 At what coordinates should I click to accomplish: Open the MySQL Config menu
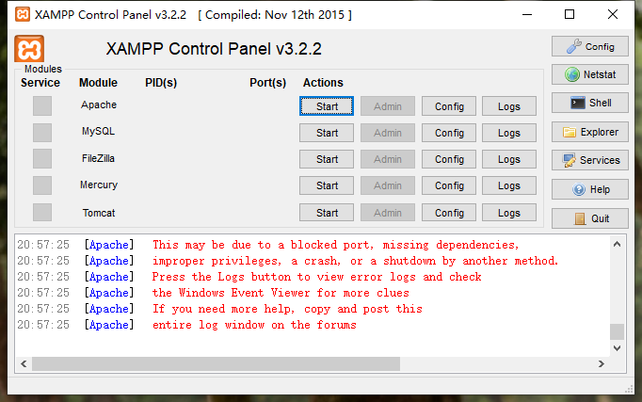click(449, 133)
